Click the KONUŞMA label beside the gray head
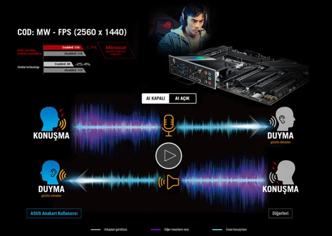Viewport: 332px width, 236px height. (280, 189)
